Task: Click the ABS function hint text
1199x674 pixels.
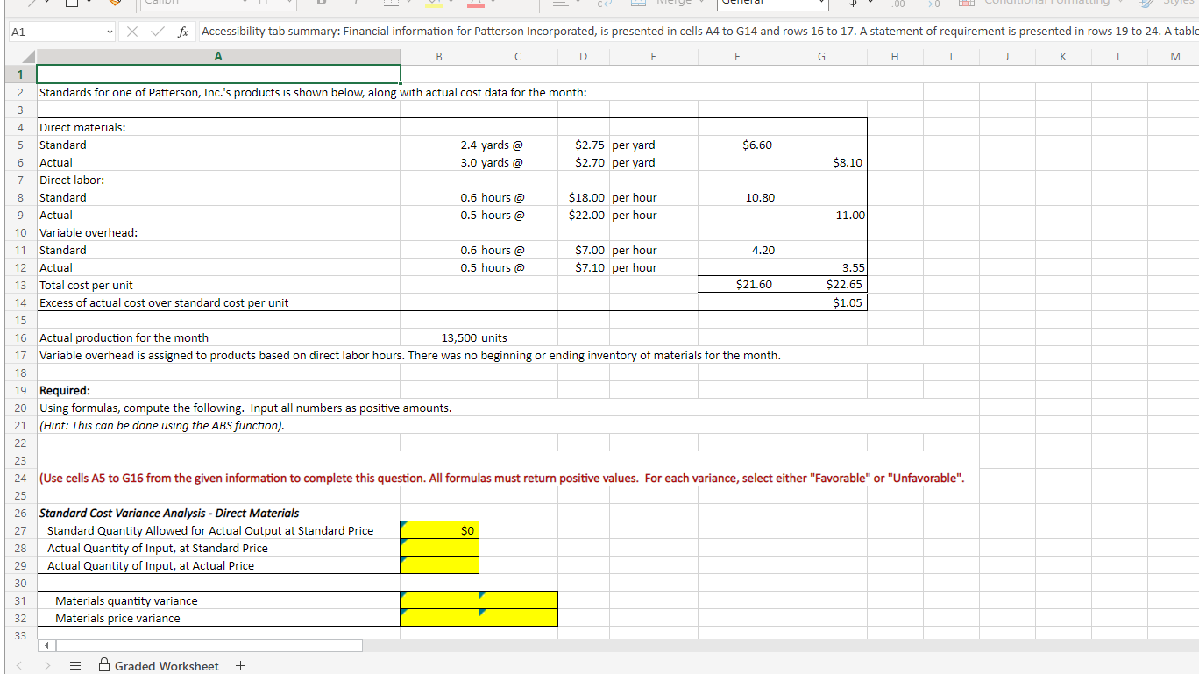Action: point(162,425)
